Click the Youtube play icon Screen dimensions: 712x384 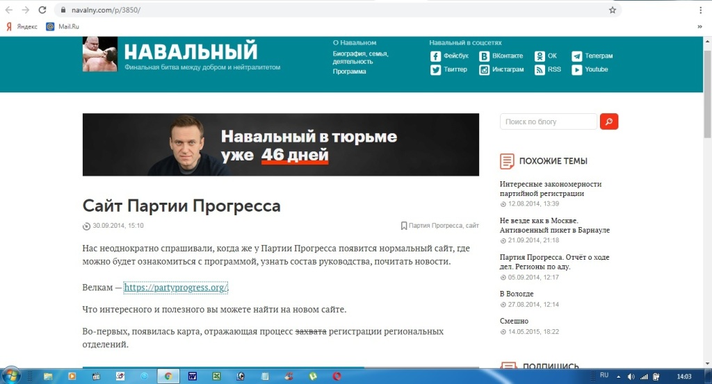click(x=576, y=70)
